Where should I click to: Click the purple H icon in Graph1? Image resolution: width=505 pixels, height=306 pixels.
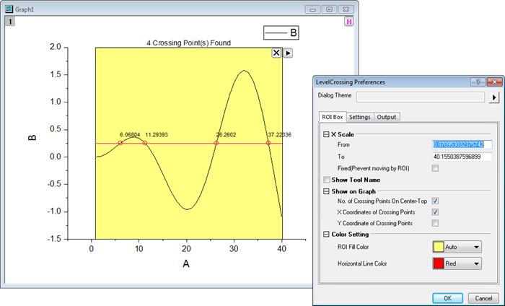[x=348, y=22]
